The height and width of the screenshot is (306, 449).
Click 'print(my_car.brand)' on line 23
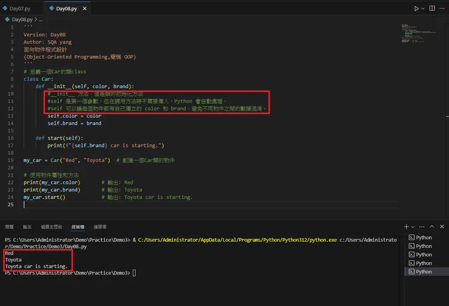click(x=52, y=189)
